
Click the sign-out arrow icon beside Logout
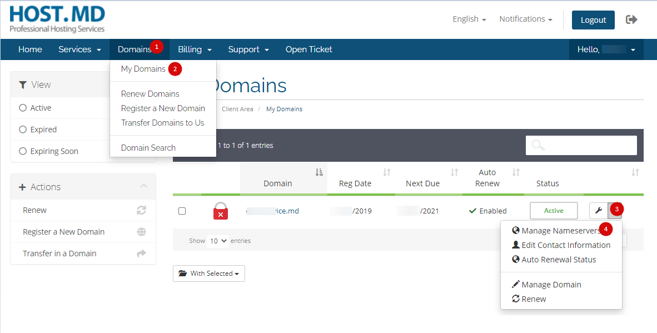point(631,19)
